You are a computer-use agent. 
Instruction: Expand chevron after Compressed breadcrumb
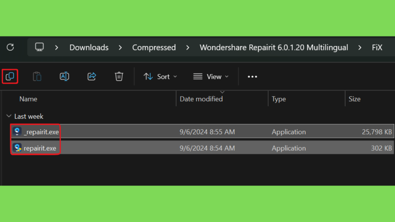click(188, 47)
